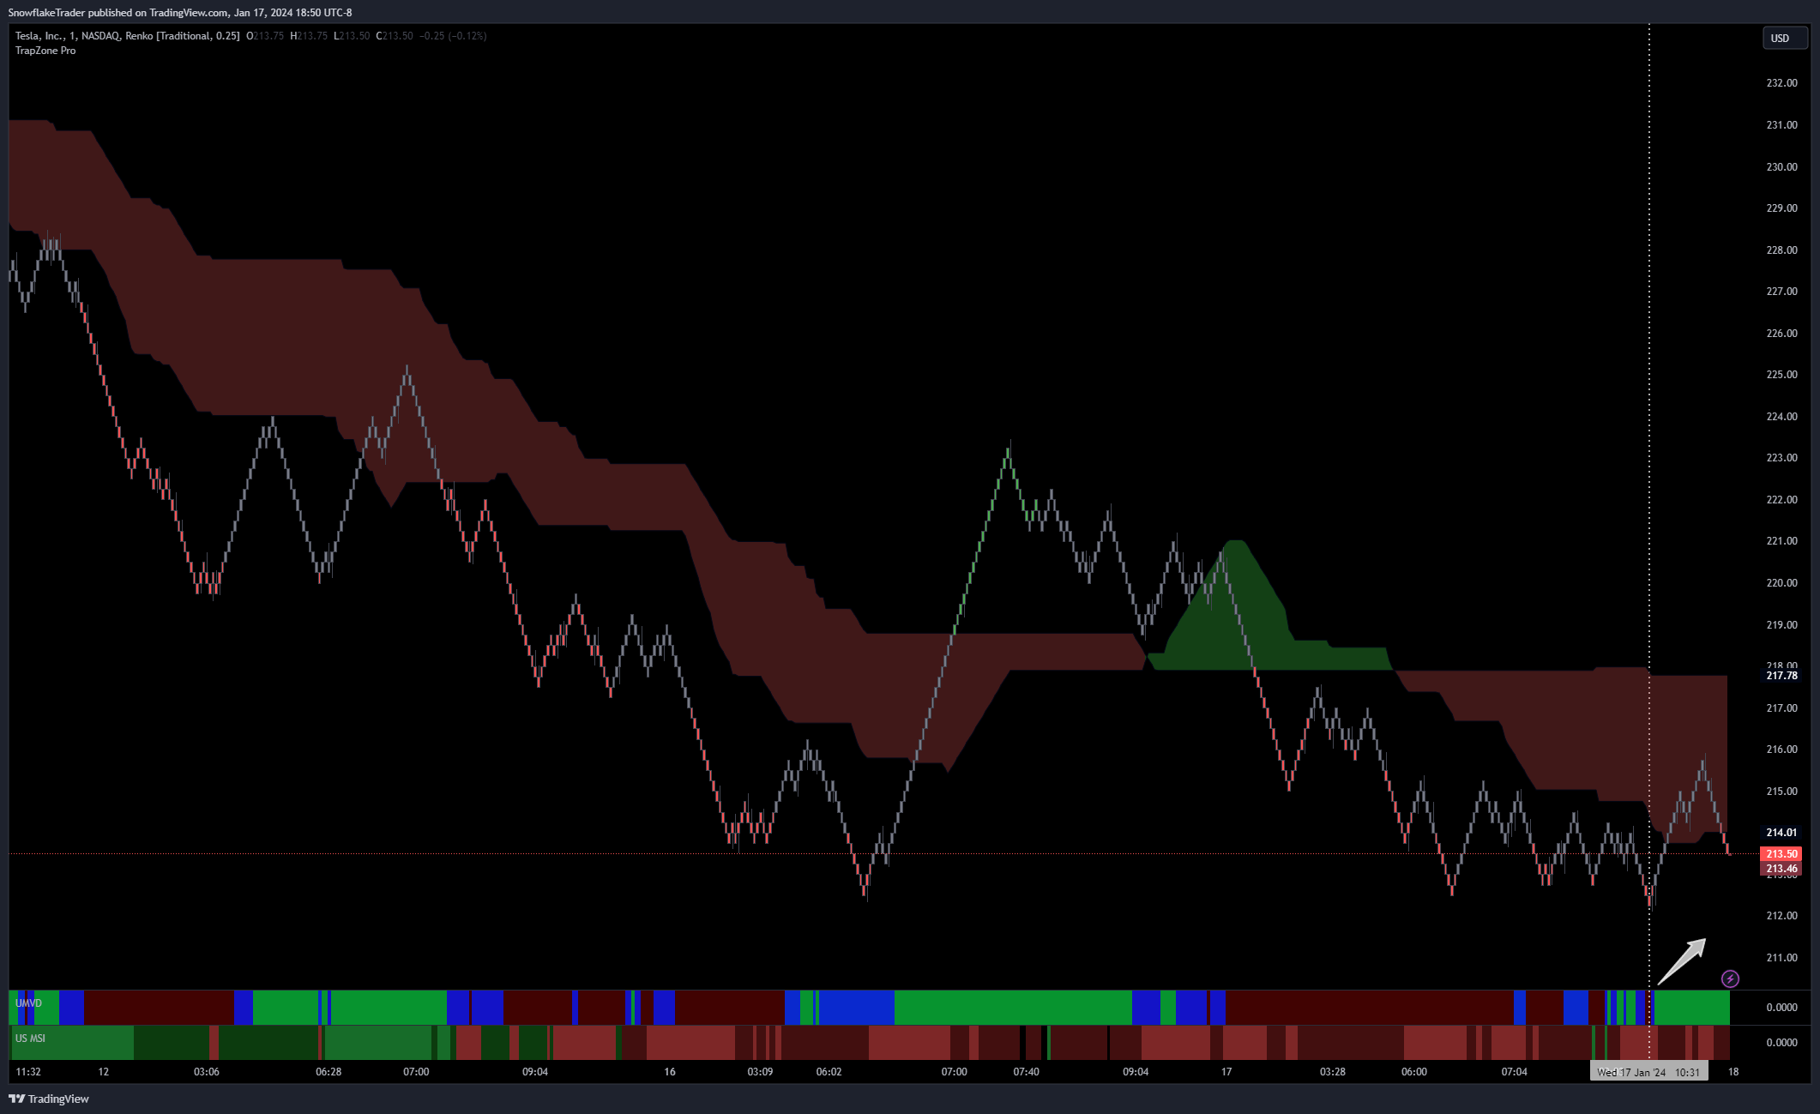Click the -0.25 (-0.12%) change value
Image resolution: width=1820 pixels, height=1114 pixels.
tap(453, 36)
